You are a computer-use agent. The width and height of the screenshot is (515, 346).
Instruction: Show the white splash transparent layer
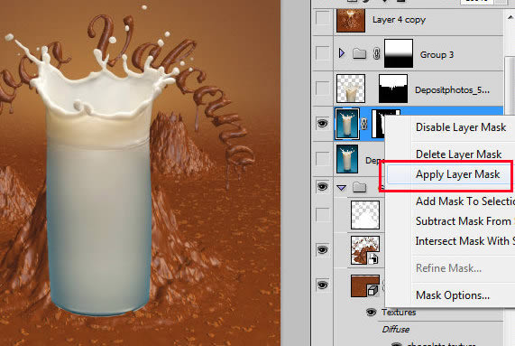322,215
